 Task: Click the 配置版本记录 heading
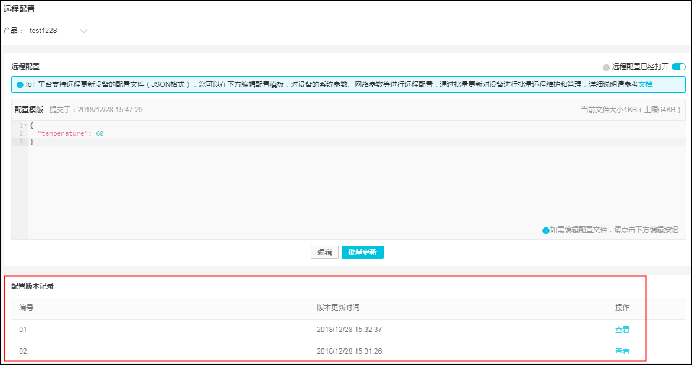coord(33,286)
